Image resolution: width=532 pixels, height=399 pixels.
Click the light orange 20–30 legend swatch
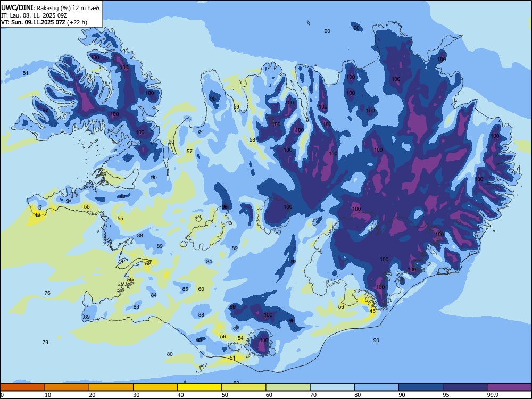pos(111,387)
